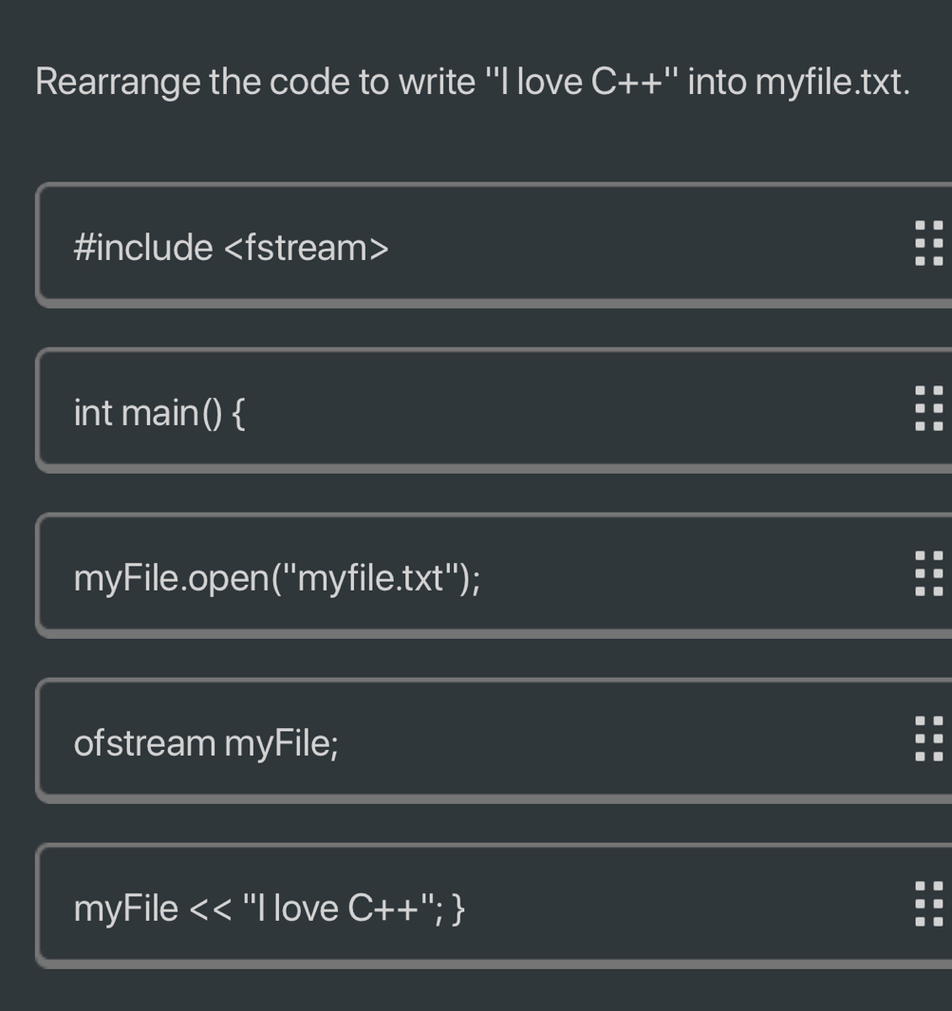Image resolution: width=952 pixels, height=1011 pixels.
Task: Click drag handle on myFile.open row
Action: pos(927,574)
